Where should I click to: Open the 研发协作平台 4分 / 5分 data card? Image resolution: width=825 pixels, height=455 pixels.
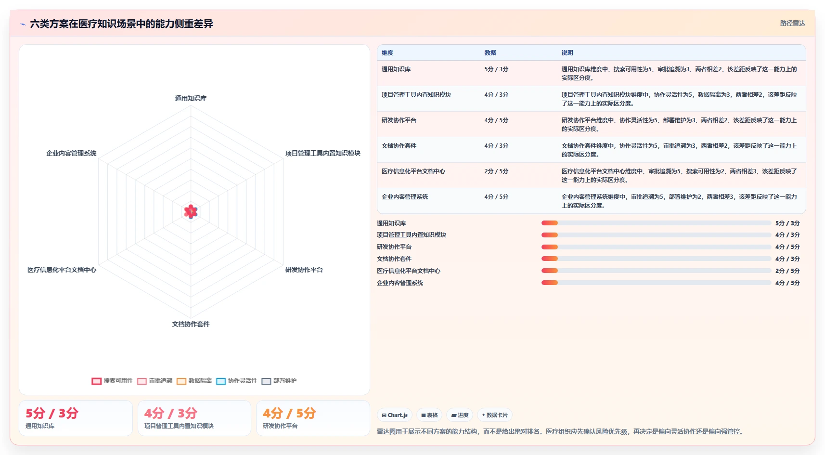313,418
